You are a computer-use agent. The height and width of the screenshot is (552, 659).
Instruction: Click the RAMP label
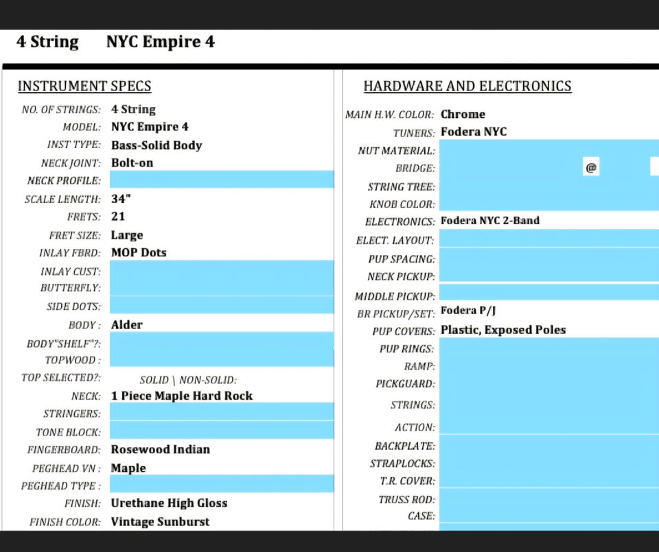(x=420, y=366)
